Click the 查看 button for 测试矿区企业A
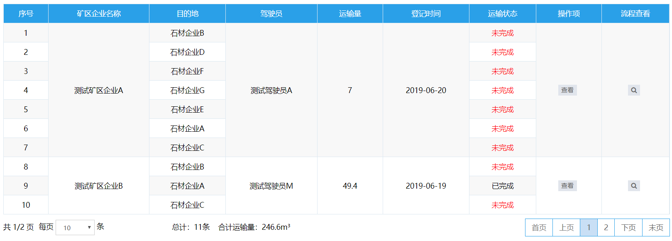This screenshot has width=672, height=241. [567, 90]
